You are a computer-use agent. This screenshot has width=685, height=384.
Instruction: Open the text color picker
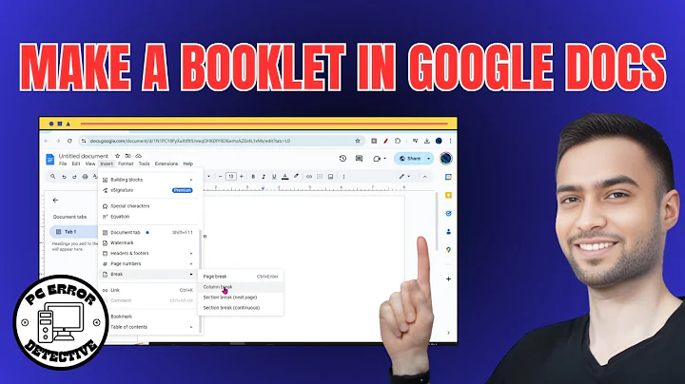point(284,176)
